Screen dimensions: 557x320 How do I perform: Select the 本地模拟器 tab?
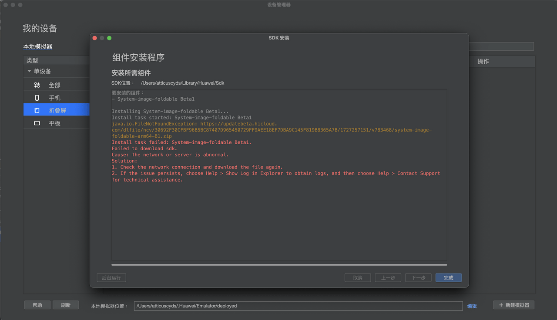point(38,47)
